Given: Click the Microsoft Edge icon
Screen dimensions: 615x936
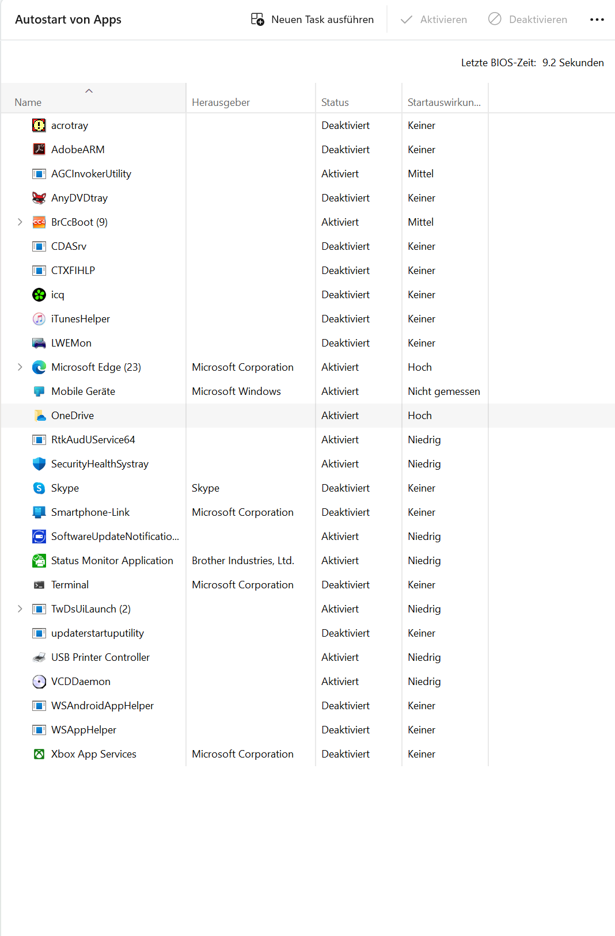Looking at the screenshot, I should point(39,367).
